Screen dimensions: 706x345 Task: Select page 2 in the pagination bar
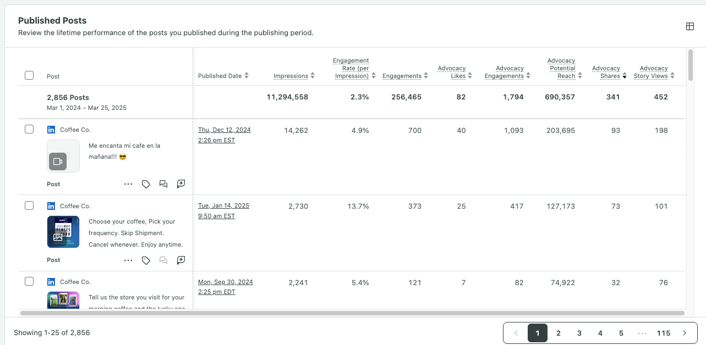pos(558,333)
